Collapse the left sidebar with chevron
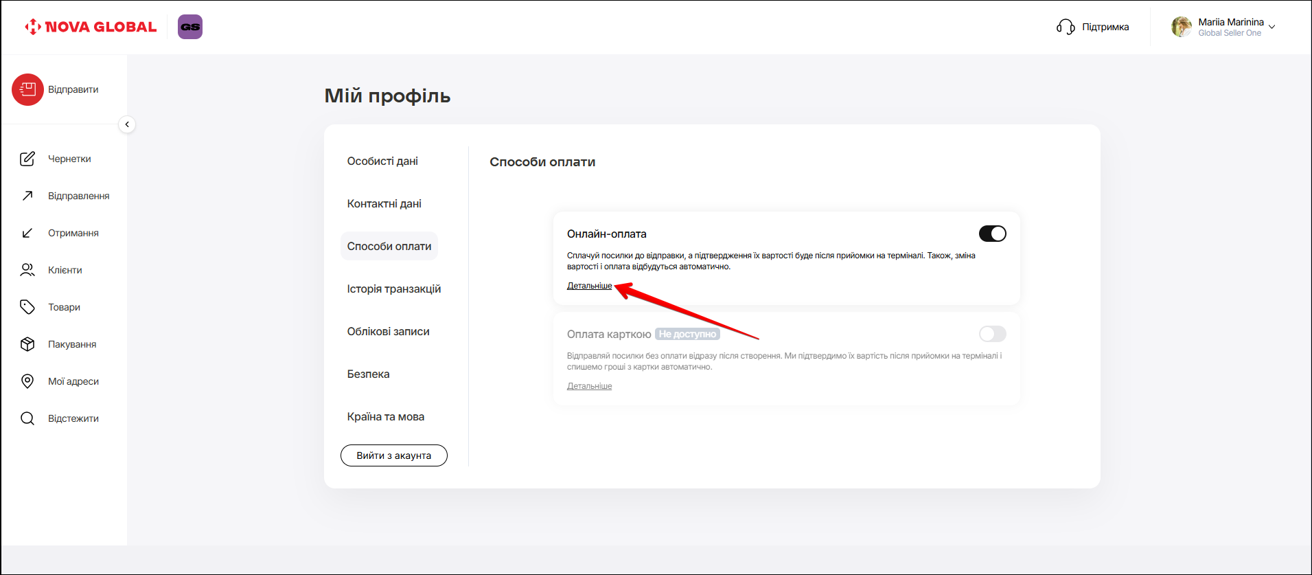The height and width of the screenshot is (575, 1312). pyautogui.click(x=127, y=124)
